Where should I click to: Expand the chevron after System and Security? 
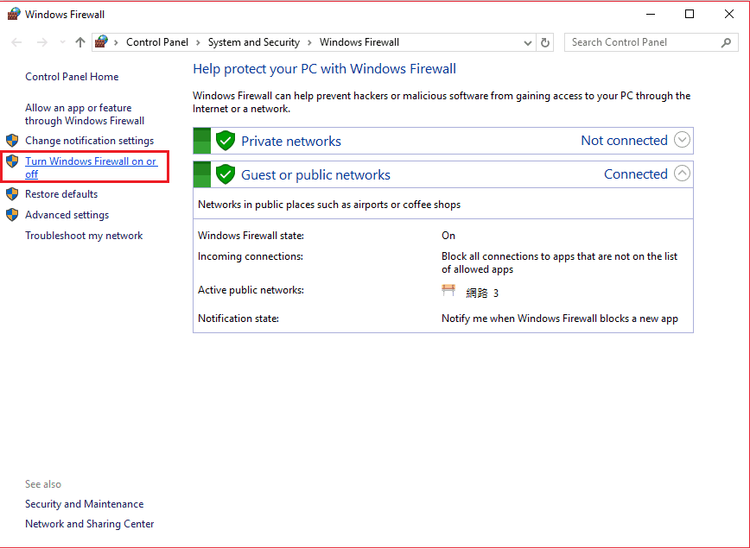(309, 42)
